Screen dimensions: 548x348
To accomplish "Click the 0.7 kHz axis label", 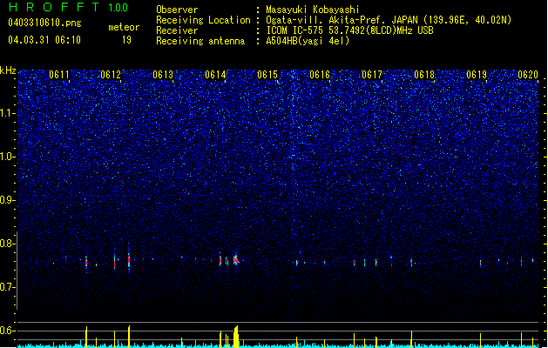I will tap(8, 287).
